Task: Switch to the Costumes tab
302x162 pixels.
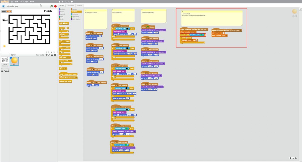Action: tap(70, 5)
